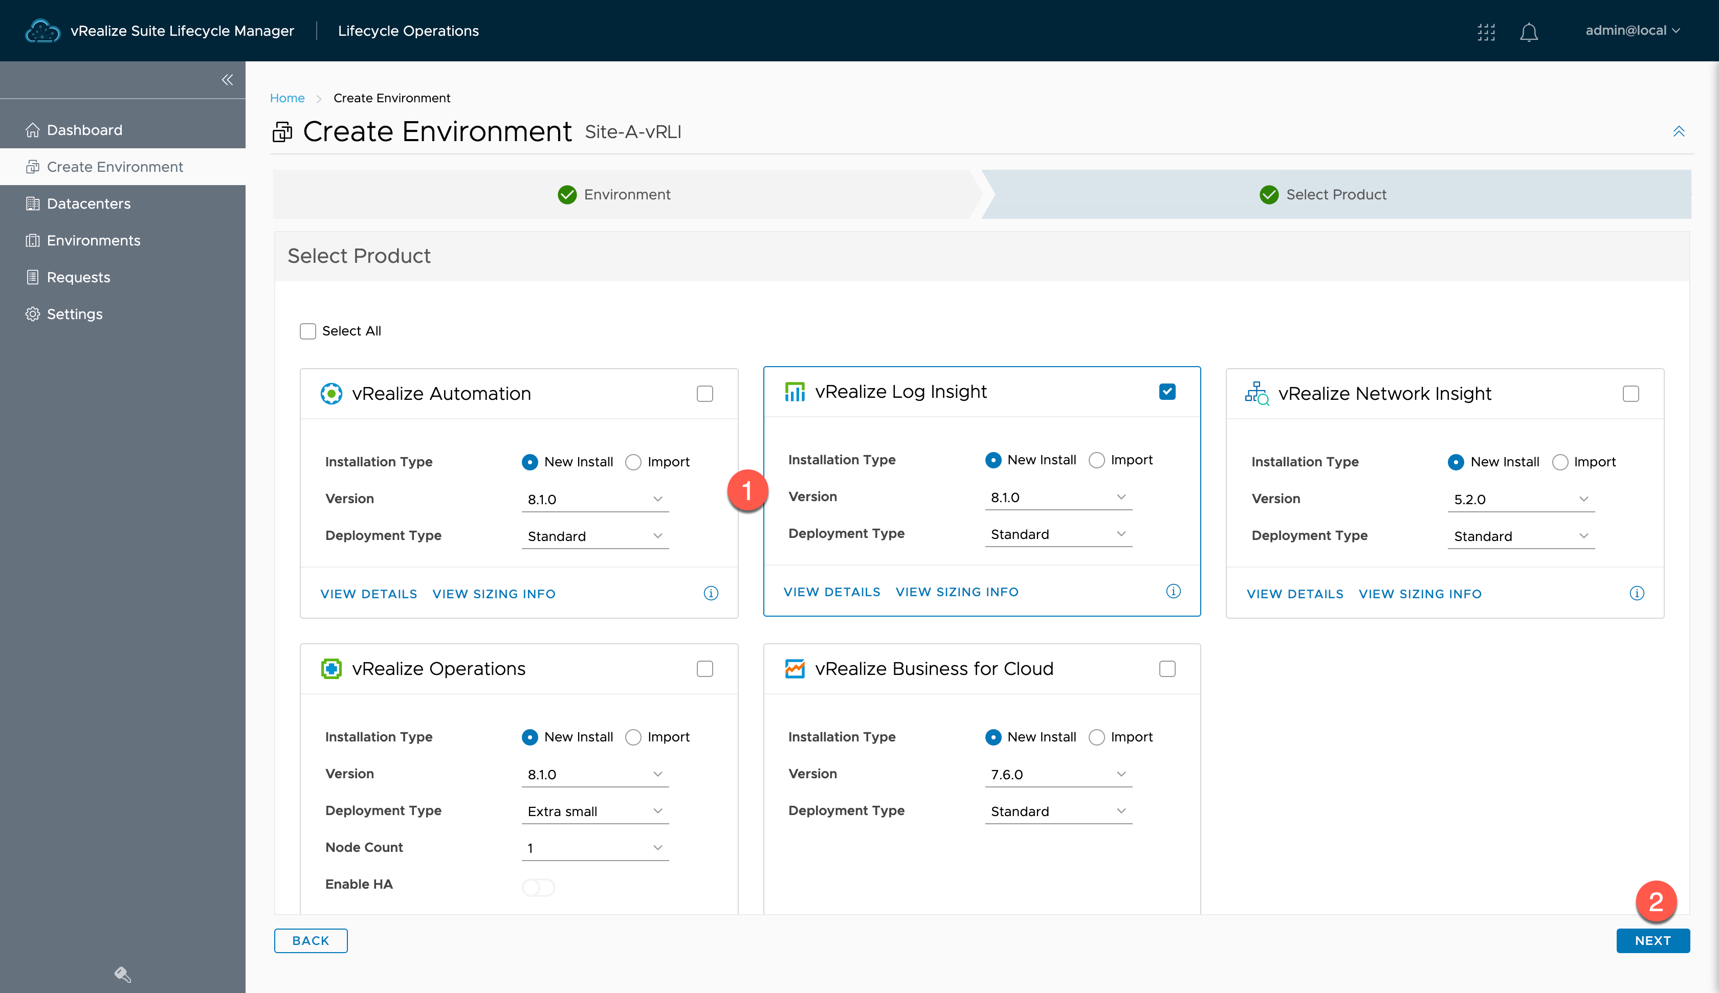Open Settings in sidebar
The width and height of the screenshot is (1719, 993).
pos(123,314)
